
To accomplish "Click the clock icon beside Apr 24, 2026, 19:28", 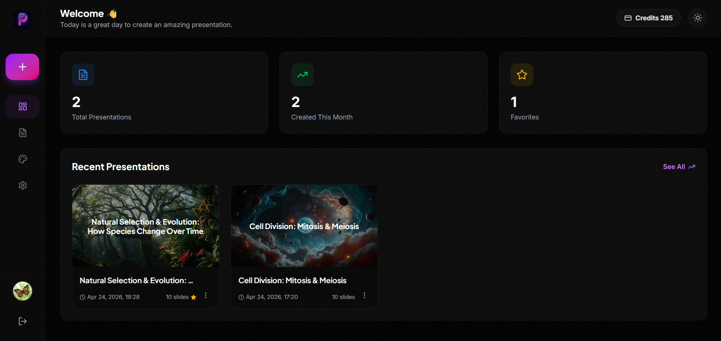I will [82, 297].
